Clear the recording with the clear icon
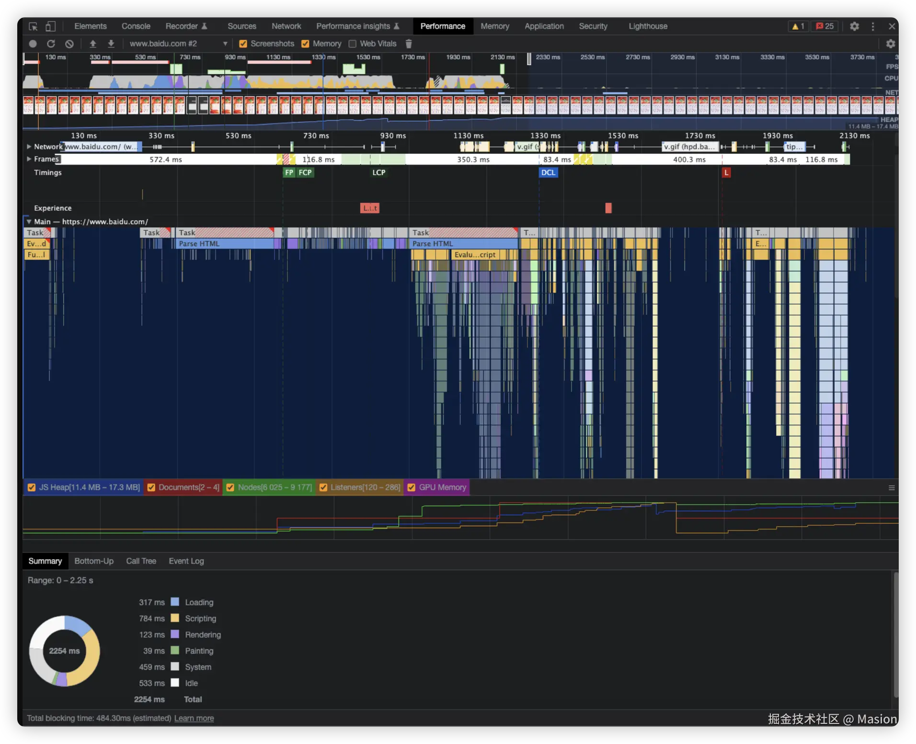916x744 pixels. [x=69, y=44]
